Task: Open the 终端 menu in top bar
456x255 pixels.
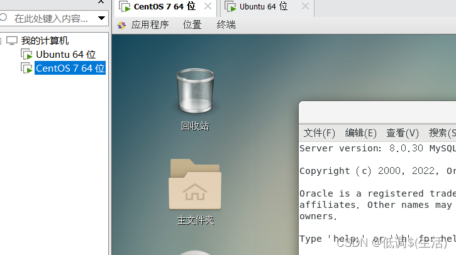Action: coord(226,25)
